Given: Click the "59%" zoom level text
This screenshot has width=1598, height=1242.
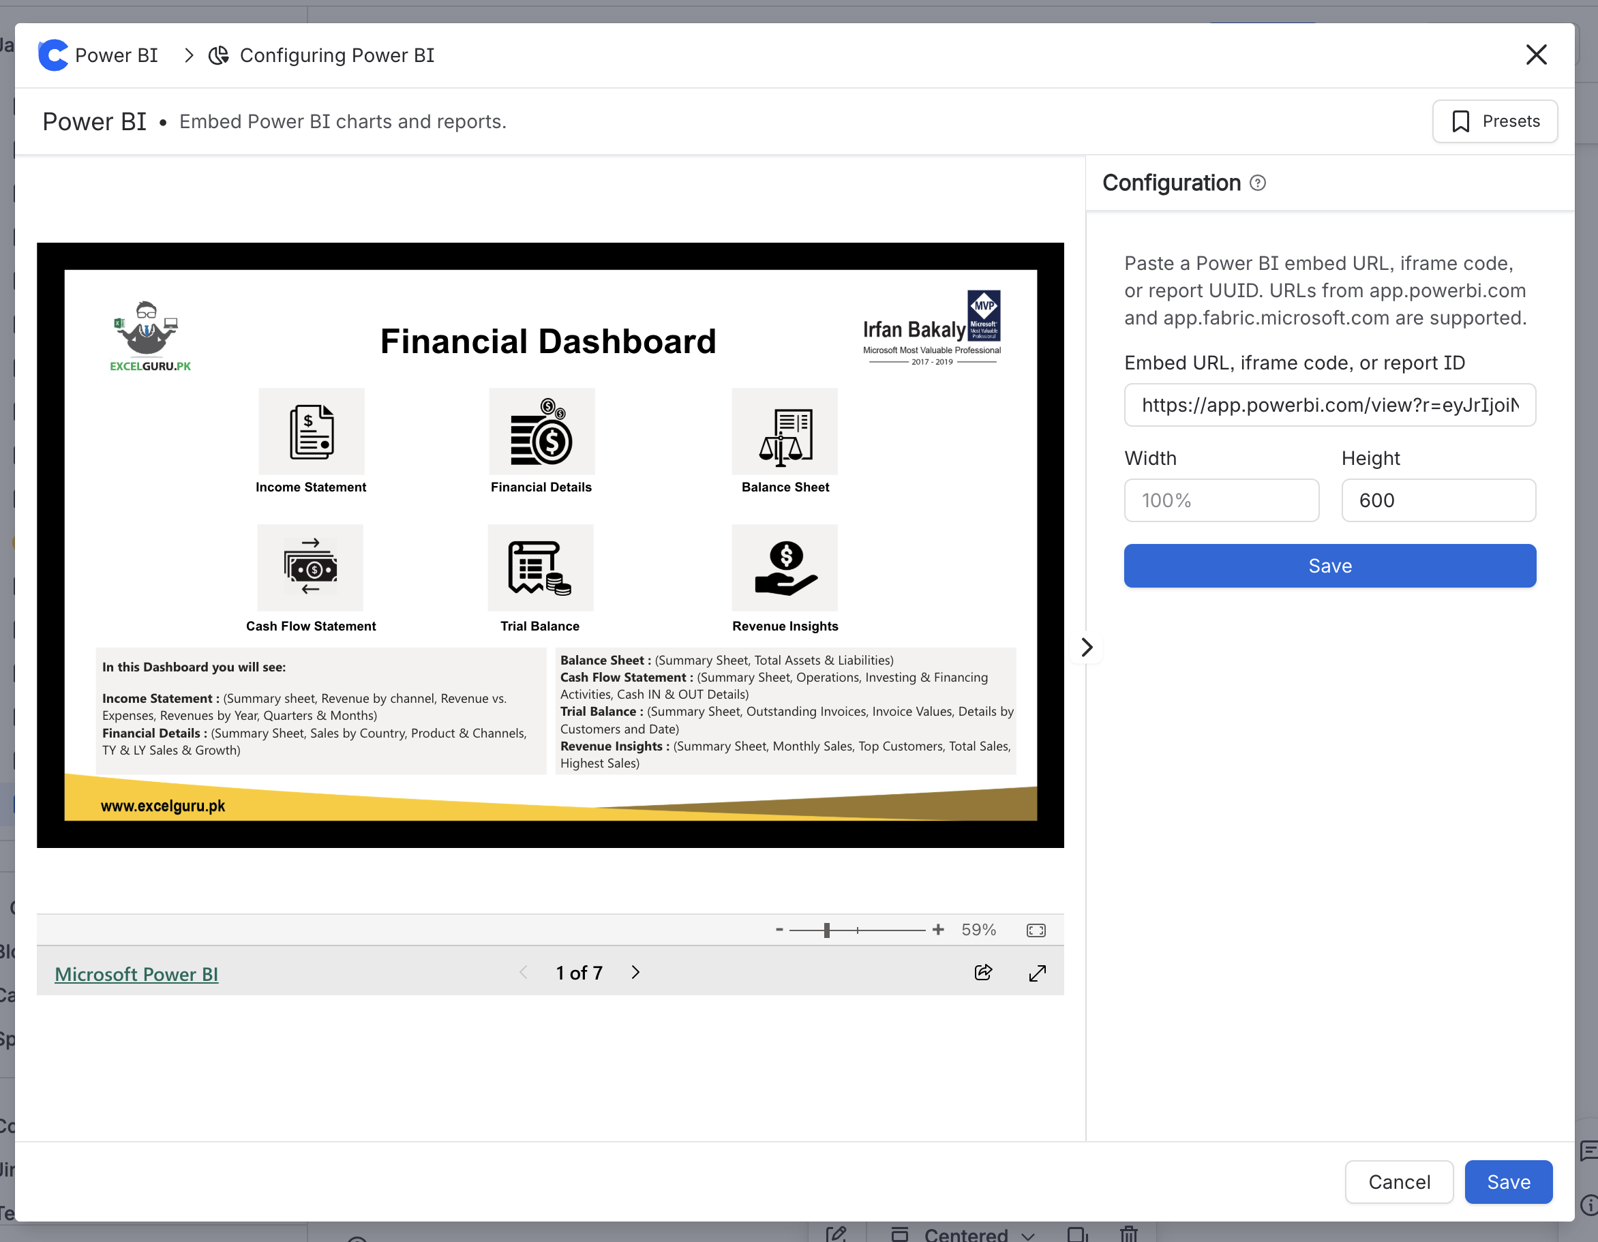Looking at the screenshot, I should (x=978, y=929).
